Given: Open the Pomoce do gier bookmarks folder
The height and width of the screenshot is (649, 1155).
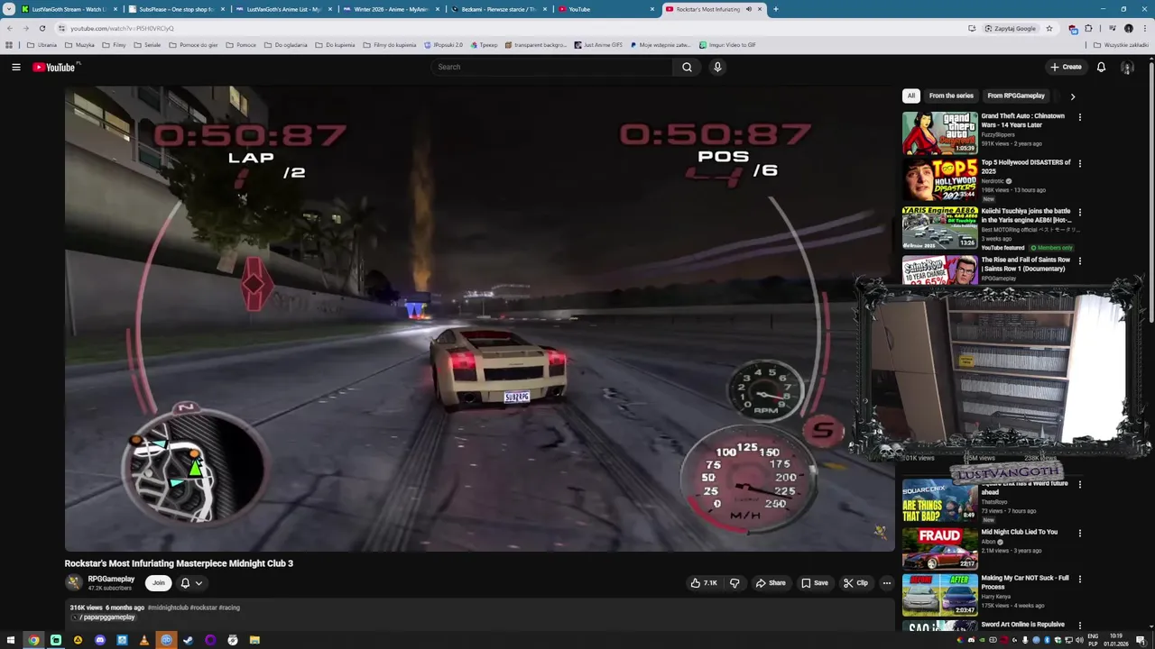Looking at the screenshot, I should pos(193,45).
